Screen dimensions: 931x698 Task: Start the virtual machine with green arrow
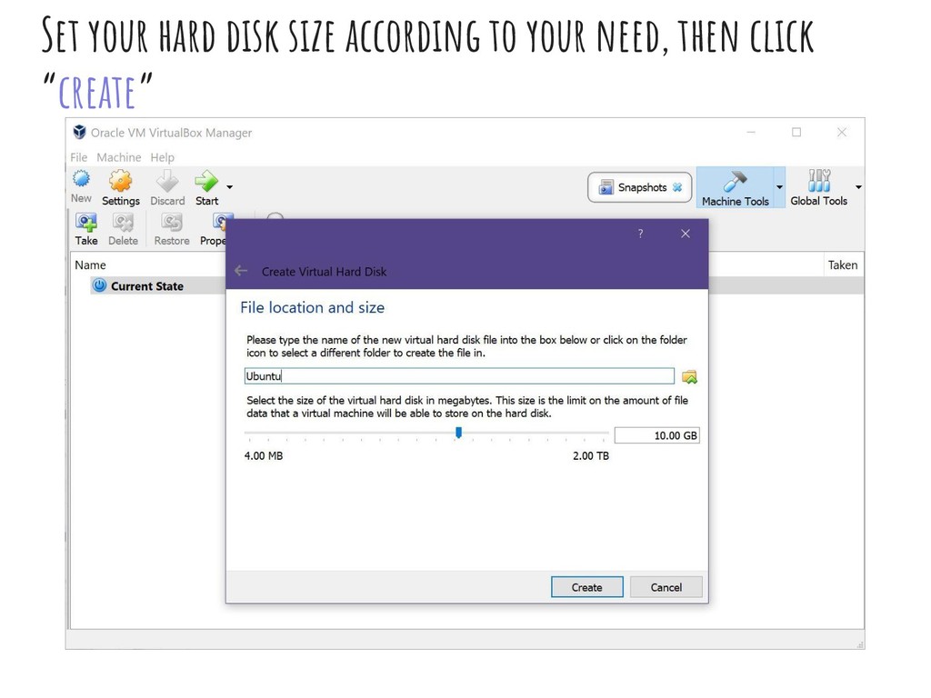[x=206, y=181]
